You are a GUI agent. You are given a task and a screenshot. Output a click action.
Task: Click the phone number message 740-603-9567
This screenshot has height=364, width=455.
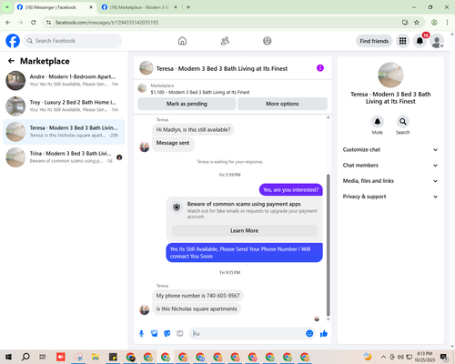(x=197, y=296)
